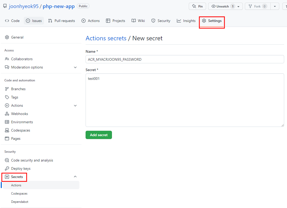Click the Codespaces icon in sidebar
287x208 pixels.
[7, 130]
